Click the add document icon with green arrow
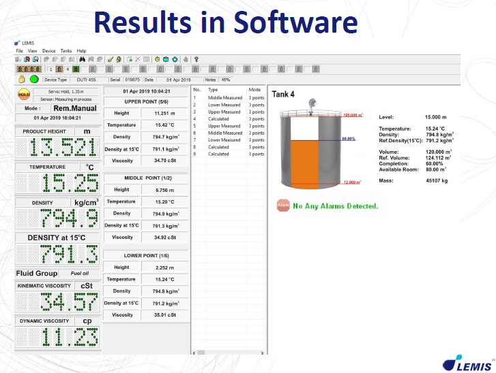Viewport: 496px width, 373px height. tap(130, 59)
